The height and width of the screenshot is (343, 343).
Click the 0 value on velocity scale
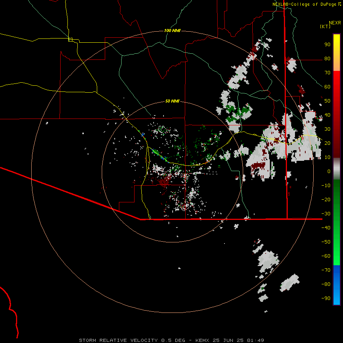coord(329,171)
